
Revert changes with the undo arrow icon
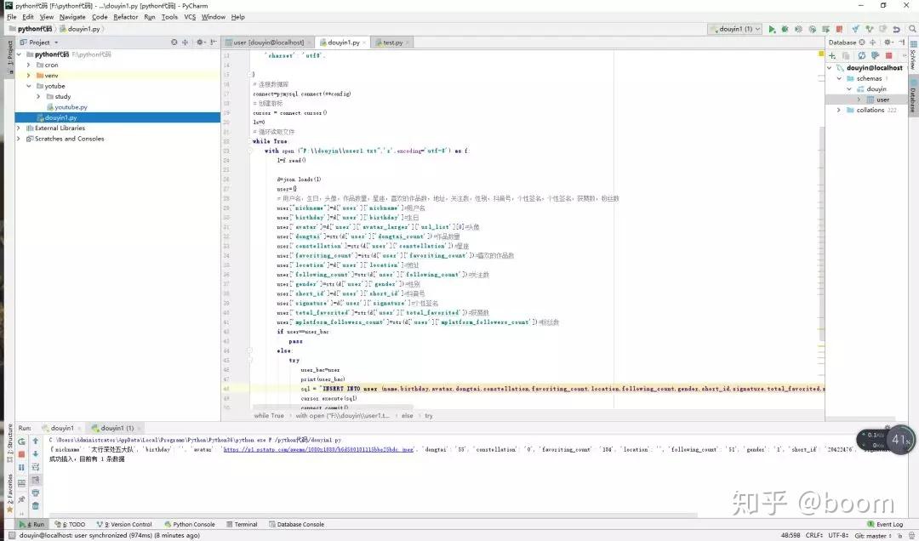tap(896, 29)
